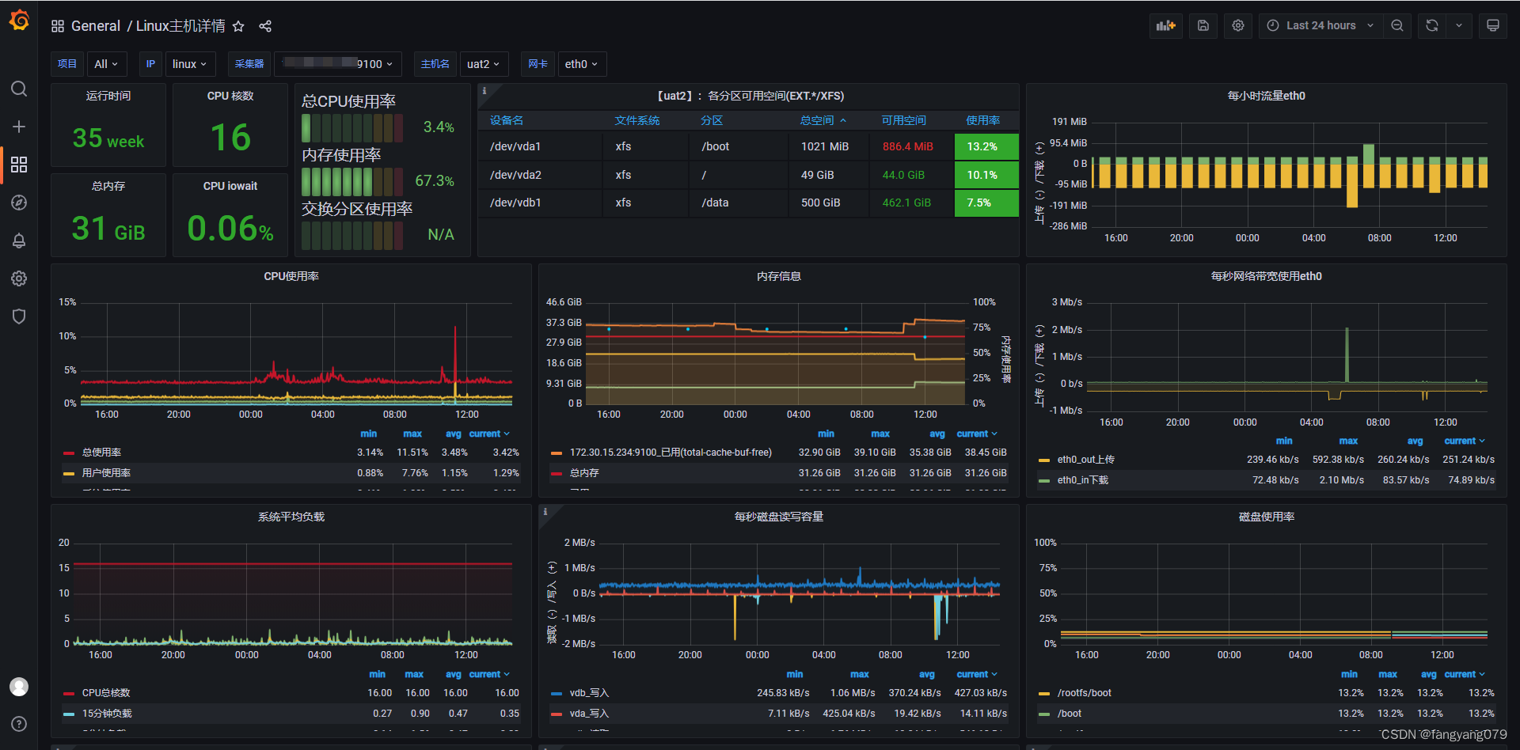This screenshot has width=1520, height=750.
Task: Open the Help question mark icon
Action: coord(19,724)
